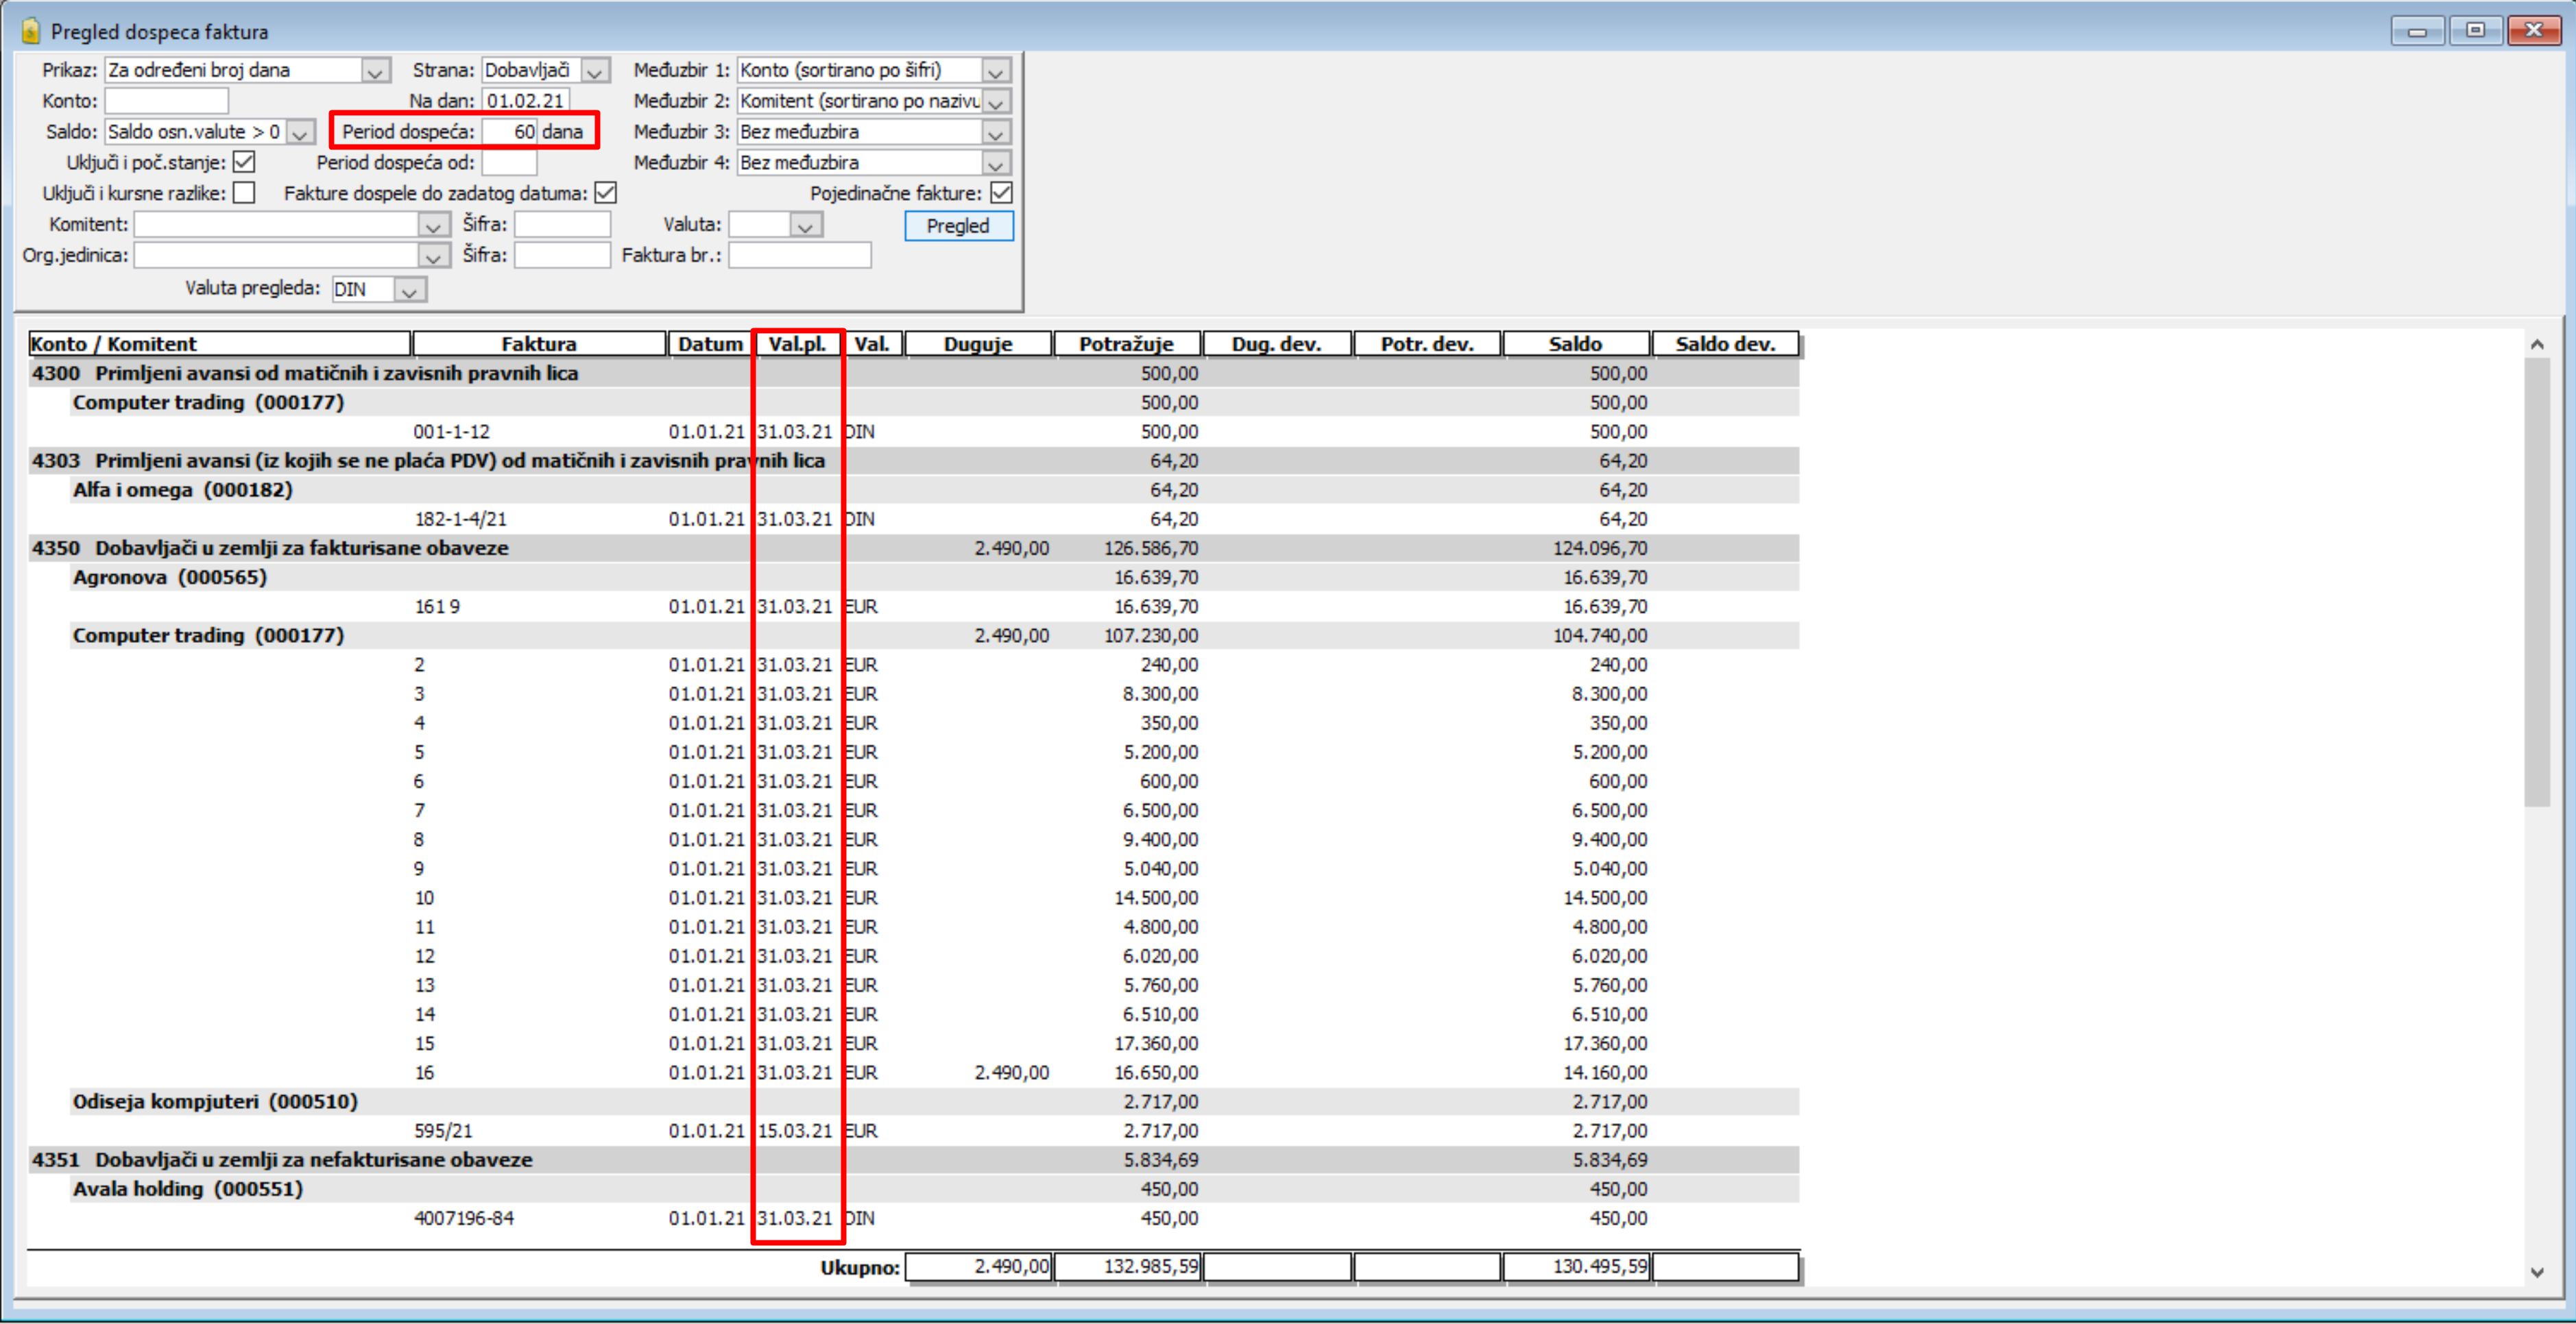
Task: Minimize the Pregled dospeca faktura window
Action: pyautogui.click(x=2418, y=31)
